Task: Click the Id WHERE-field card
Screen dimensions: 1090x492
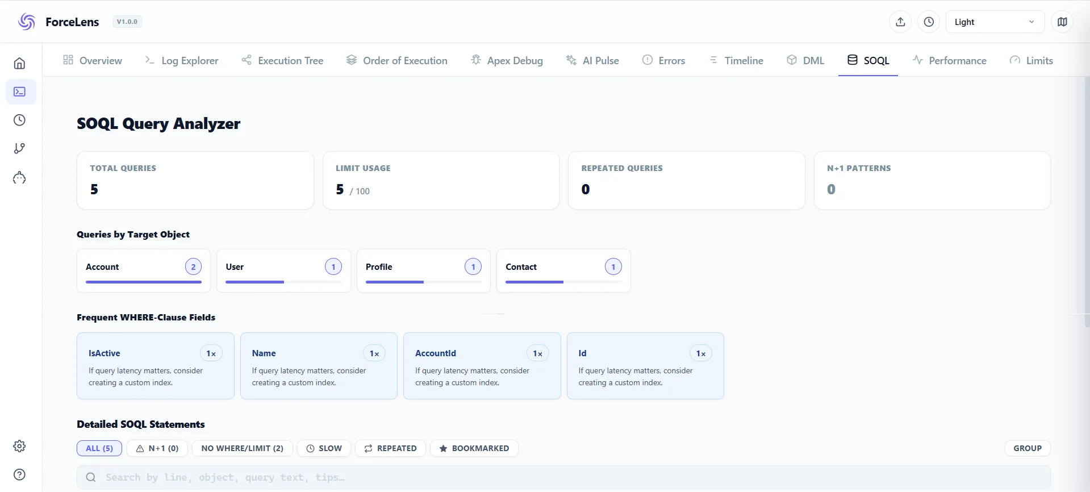Action: tap(645, 366)
